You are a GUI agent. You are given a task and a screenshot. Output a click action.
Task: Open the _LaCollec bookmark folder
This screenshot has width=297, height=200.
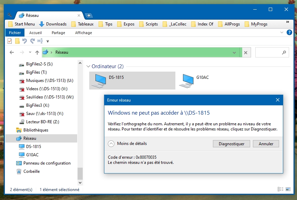174,24
